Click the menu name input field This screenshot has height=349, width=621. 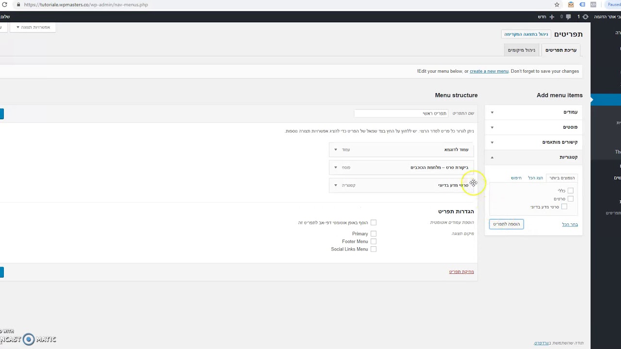tap(401, 113)
